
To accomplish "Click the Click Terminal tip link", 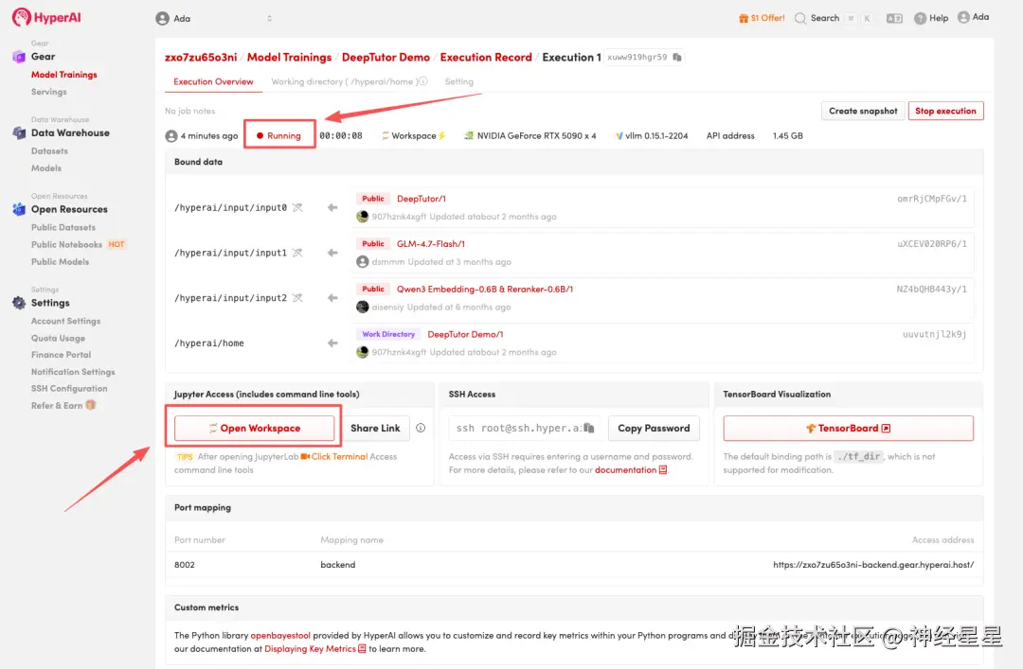I will (334, 456).
